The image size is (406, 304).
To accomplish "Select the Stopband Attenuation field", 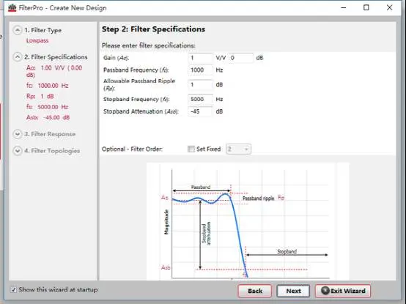I will point(201,111).
